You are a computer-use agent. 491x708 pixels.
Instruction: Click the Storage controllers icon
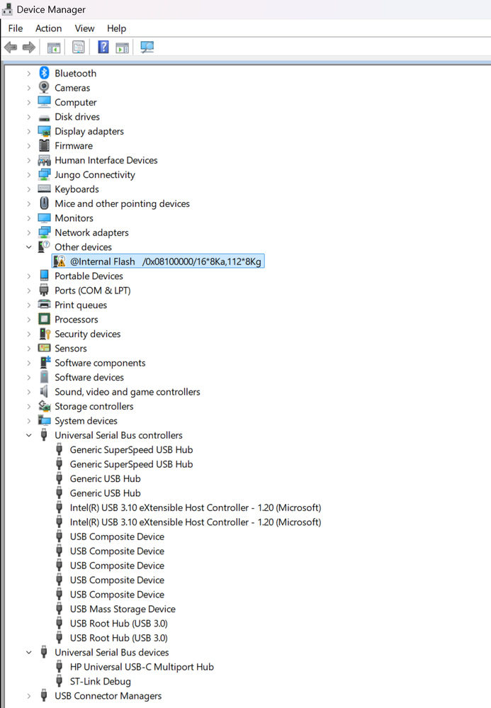pyautogui.click(x=44, y=406)
